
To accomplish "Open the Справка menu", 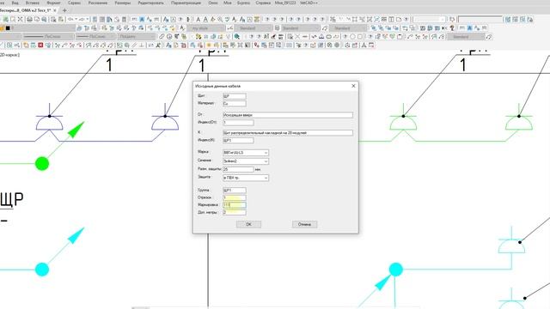I will [263, 3].
